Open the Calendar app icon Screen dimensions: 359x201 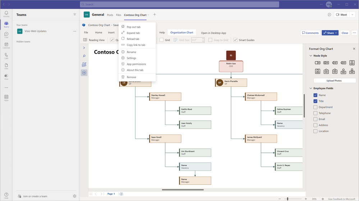pos(6,45)
